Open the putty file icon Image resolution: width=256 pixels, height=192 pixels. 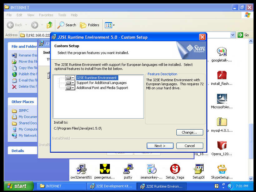click(128, 169)
